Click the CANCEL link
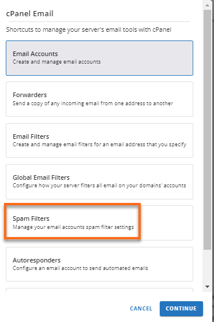Viewport: 214px width, 322px height. tap(141, 309)
